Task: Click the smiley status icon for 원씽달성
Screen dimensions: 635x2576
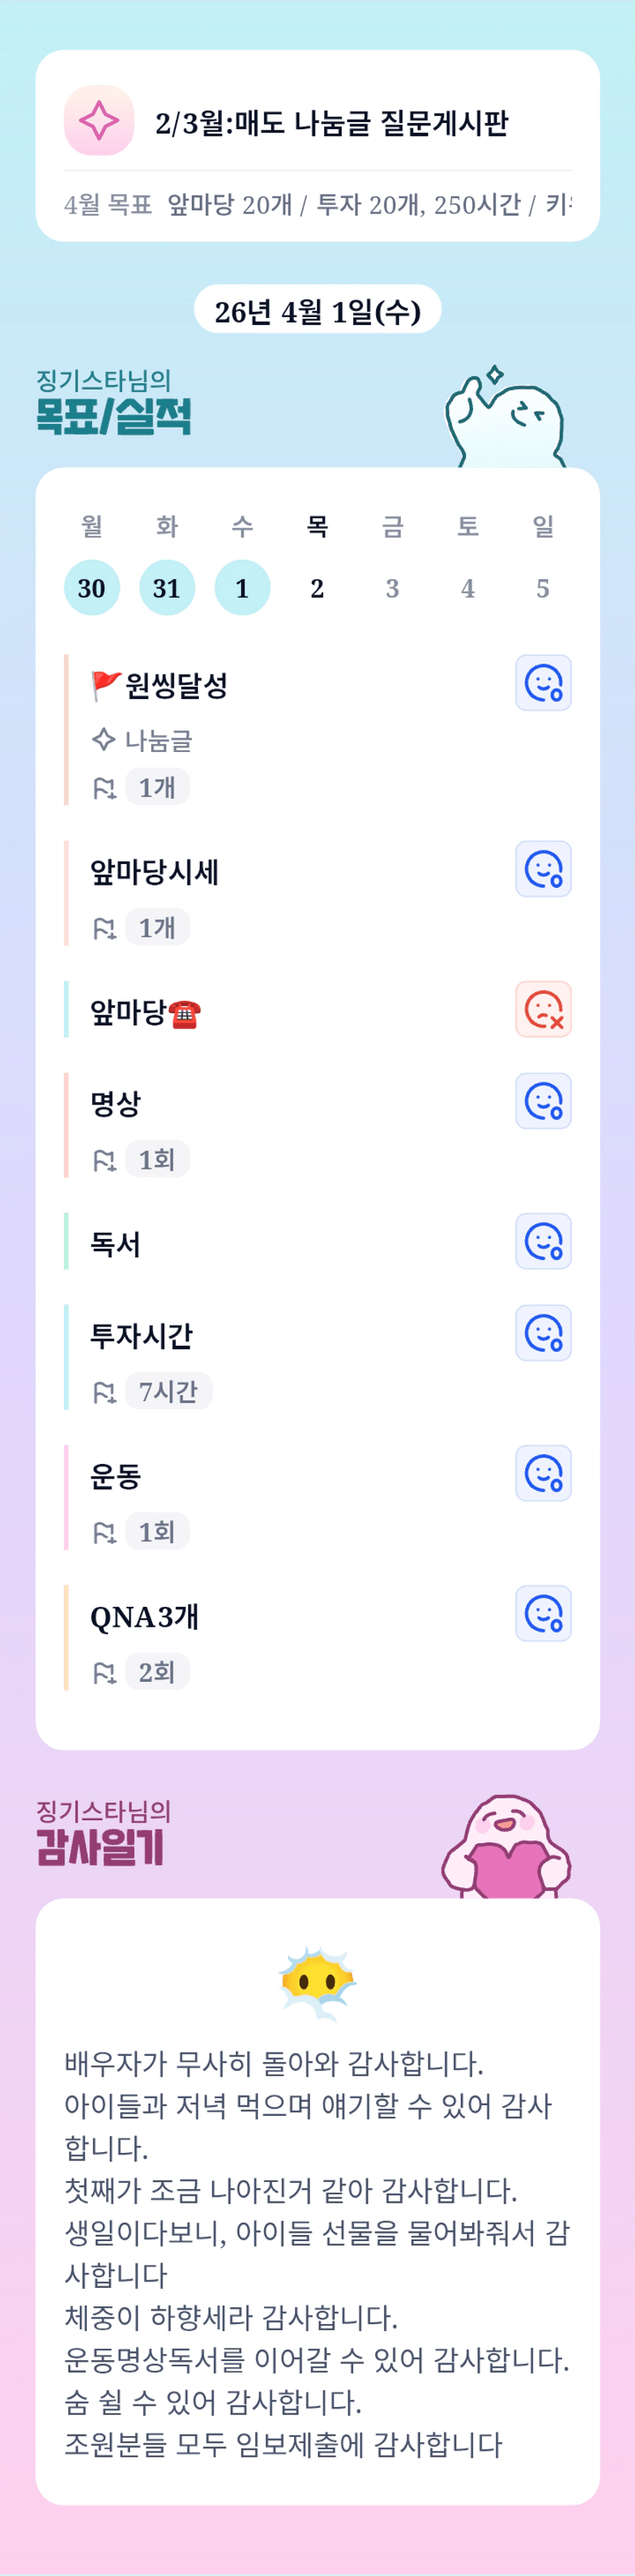Action: (543, 683)
